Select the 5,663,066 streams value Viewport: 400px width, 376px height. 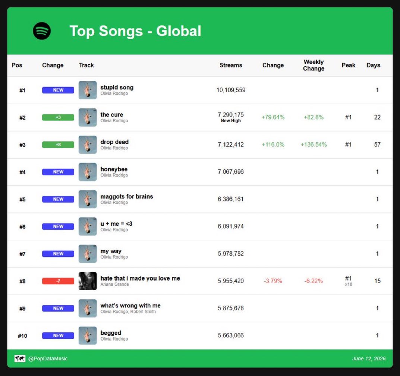point(231,335)
